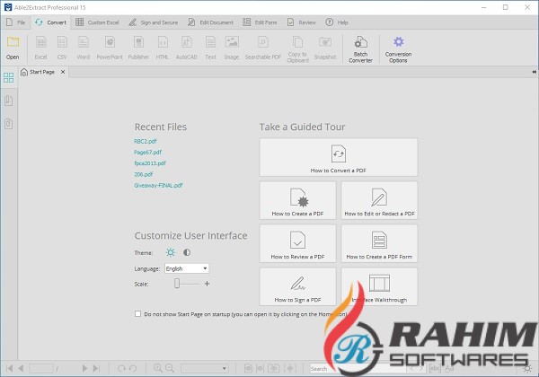The width and height of the screenshot is (539, 377).
Task: Open recent file fpca2013.pdf
Action: coord(150,163)
